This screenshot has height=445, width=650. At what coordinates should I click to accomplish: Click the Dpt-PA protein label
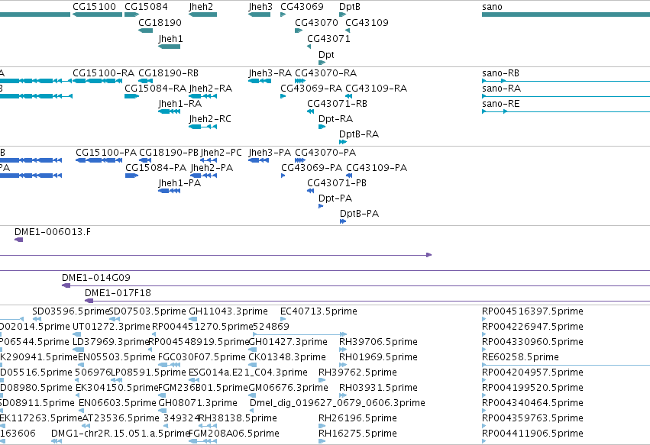(x=335, y=198)
